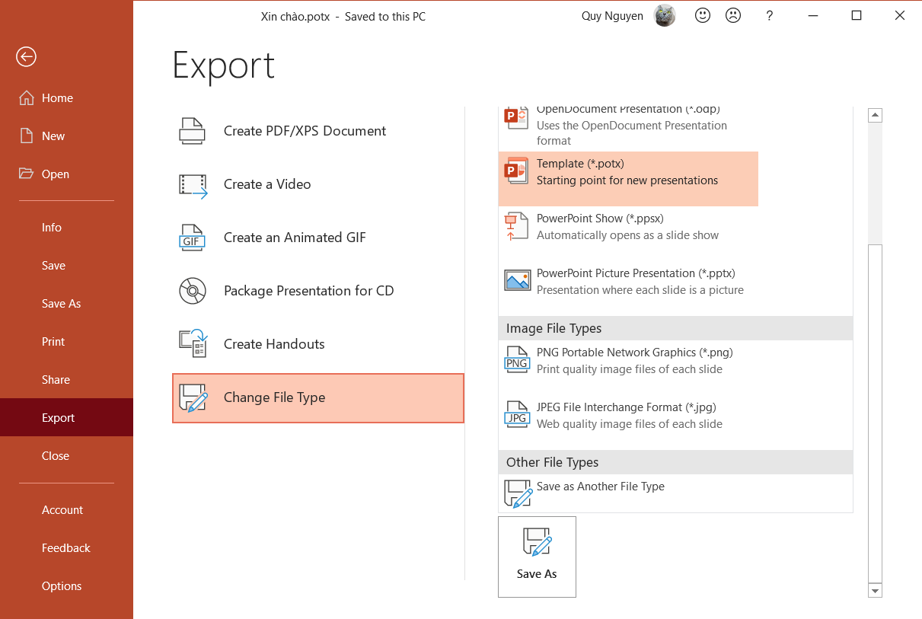Open the Share page

pos(66,379)
